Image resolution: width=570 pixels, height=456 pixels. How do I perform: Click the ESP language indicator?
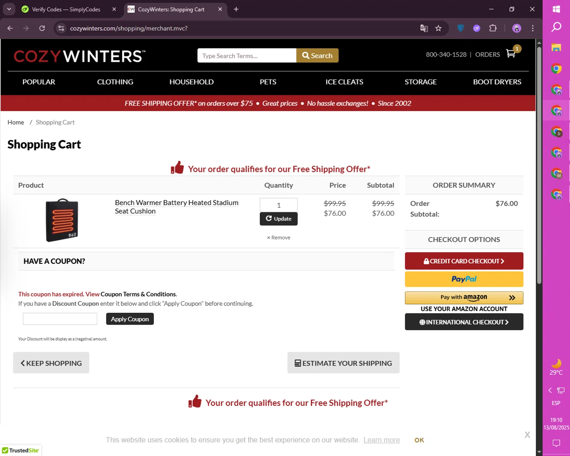556,403
